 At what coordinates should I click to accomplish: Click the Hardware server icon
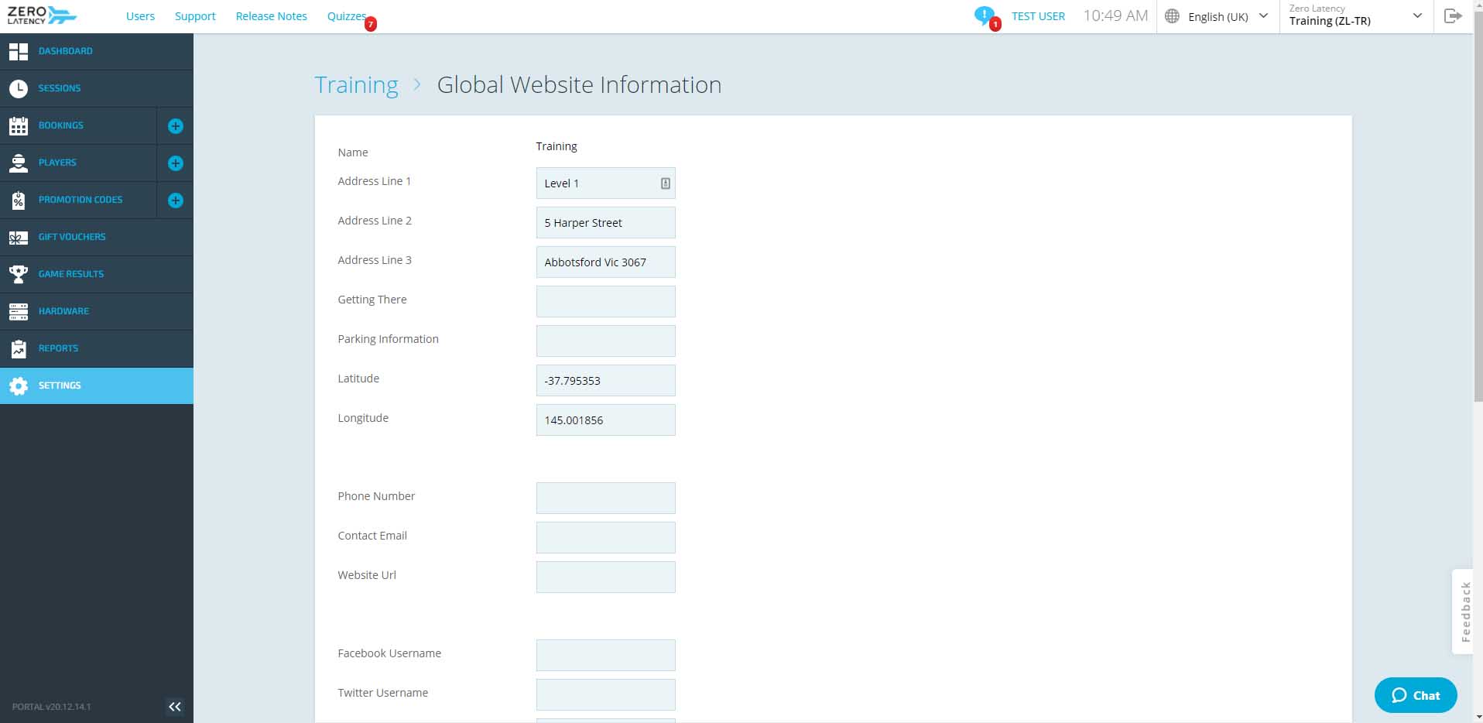click(19, 311)
